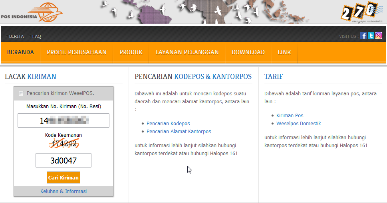
Task: Click the Cari Kiriman button
Action: pyautogui.click(x=64, y=177)
